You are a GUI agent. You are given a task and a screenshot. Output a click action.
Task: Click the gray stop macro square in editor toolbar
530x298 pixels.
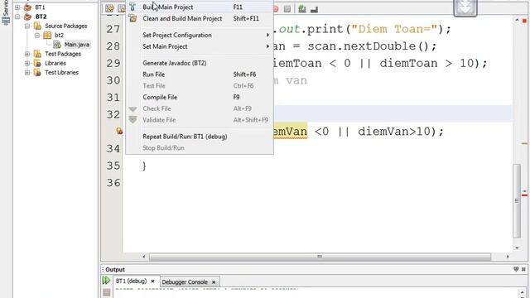coord(287,9)
